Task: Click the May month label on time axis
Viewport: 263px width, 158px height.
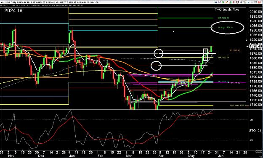Action: (191, 156)
